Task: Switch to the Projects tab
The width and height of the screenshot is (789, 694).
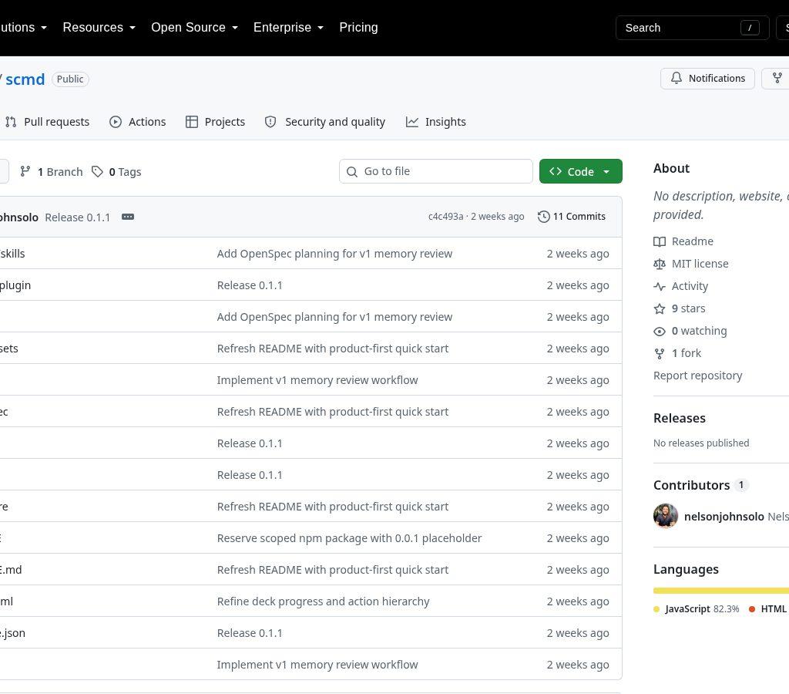Action: click(x=215, y=122)
